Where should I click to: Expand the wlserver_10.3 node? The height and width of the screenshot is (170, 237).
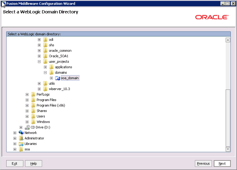pyautogui.click(x=39, y=89)
